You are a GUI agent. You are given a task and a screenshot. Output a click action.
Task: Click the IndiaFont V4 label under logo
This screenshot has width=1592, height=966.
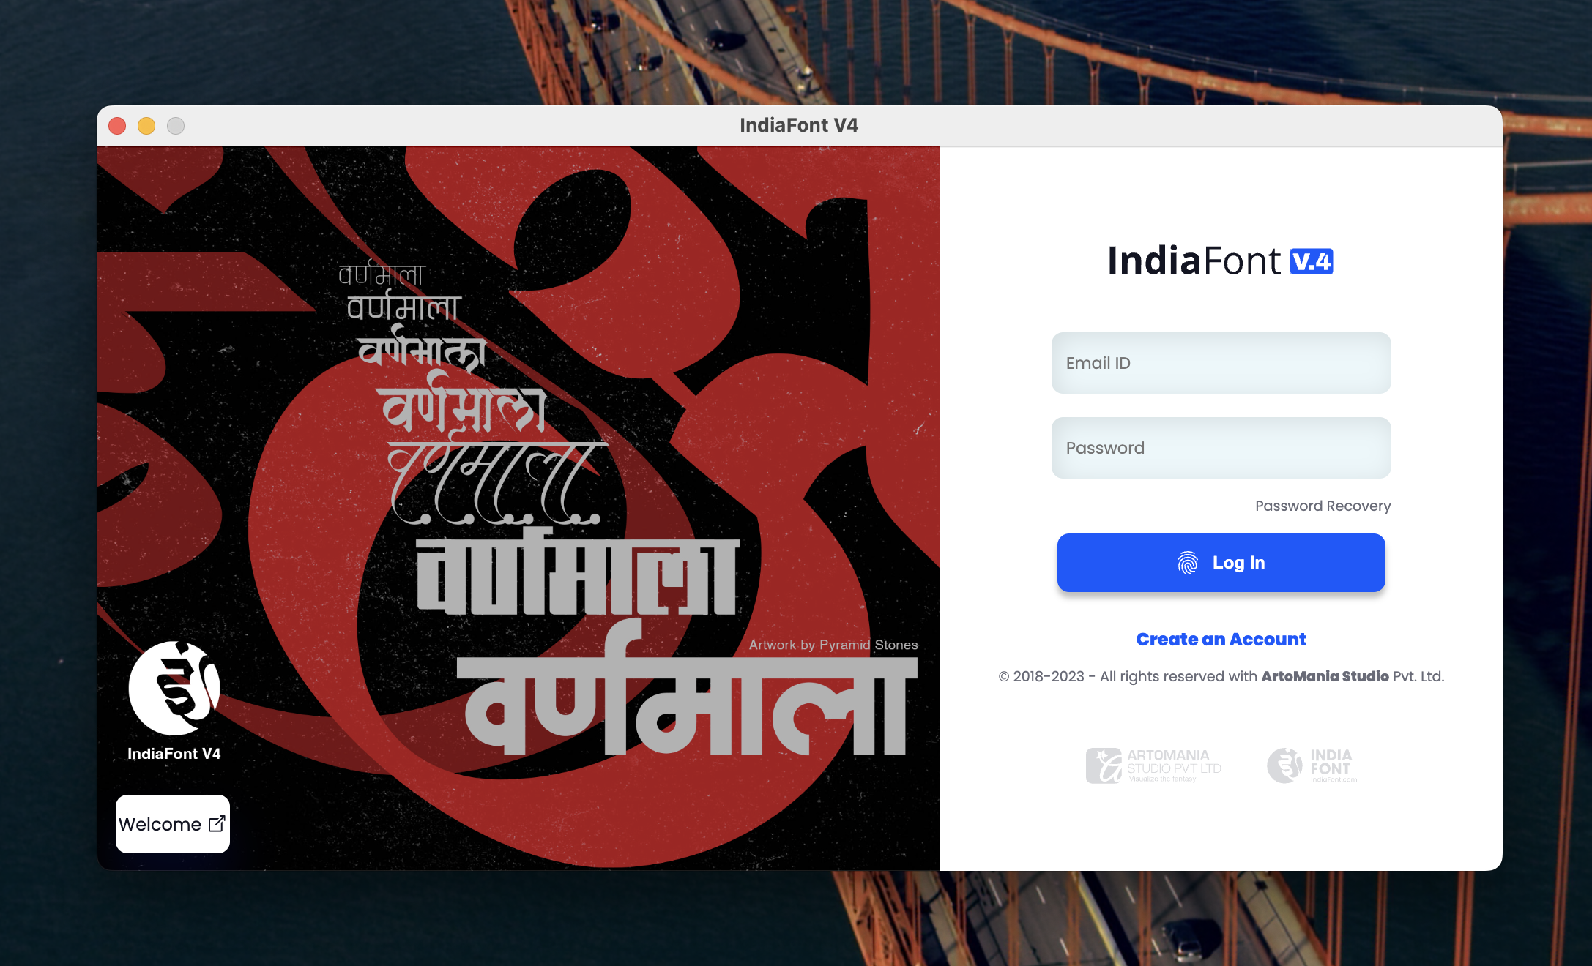click(x=174, y=754)
